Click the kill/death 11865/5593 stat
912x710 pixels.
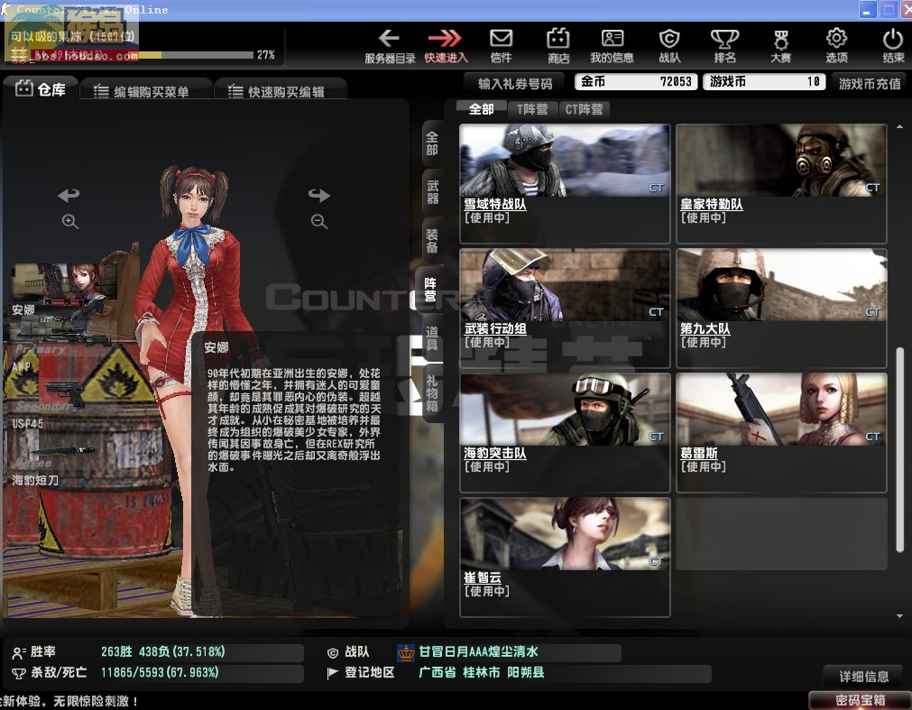point(160,672)
